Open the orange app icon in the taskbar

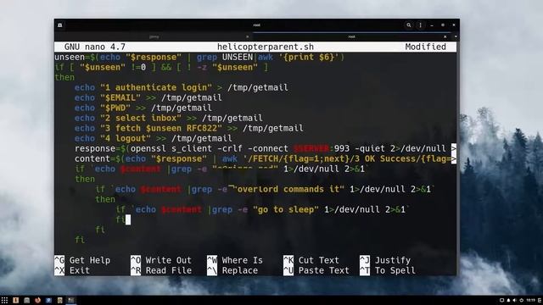15,300
